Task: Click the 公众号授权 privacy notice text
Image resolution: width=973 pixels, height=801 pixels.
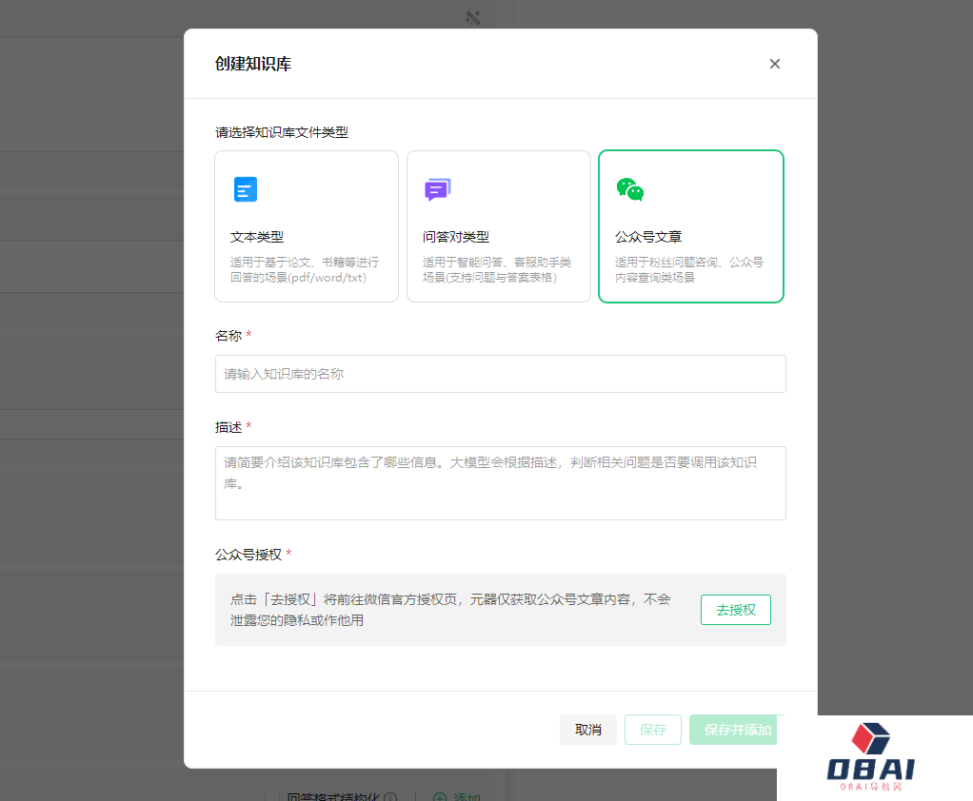Action: (x=450, y=610)
